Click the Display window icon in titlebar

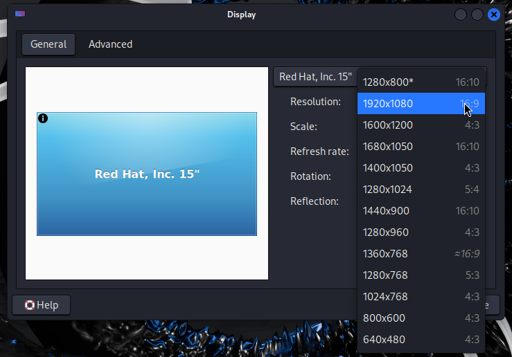point(20,14)
